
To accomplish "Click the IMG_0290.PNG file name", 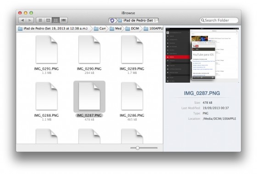I will (x=89, y=69).
